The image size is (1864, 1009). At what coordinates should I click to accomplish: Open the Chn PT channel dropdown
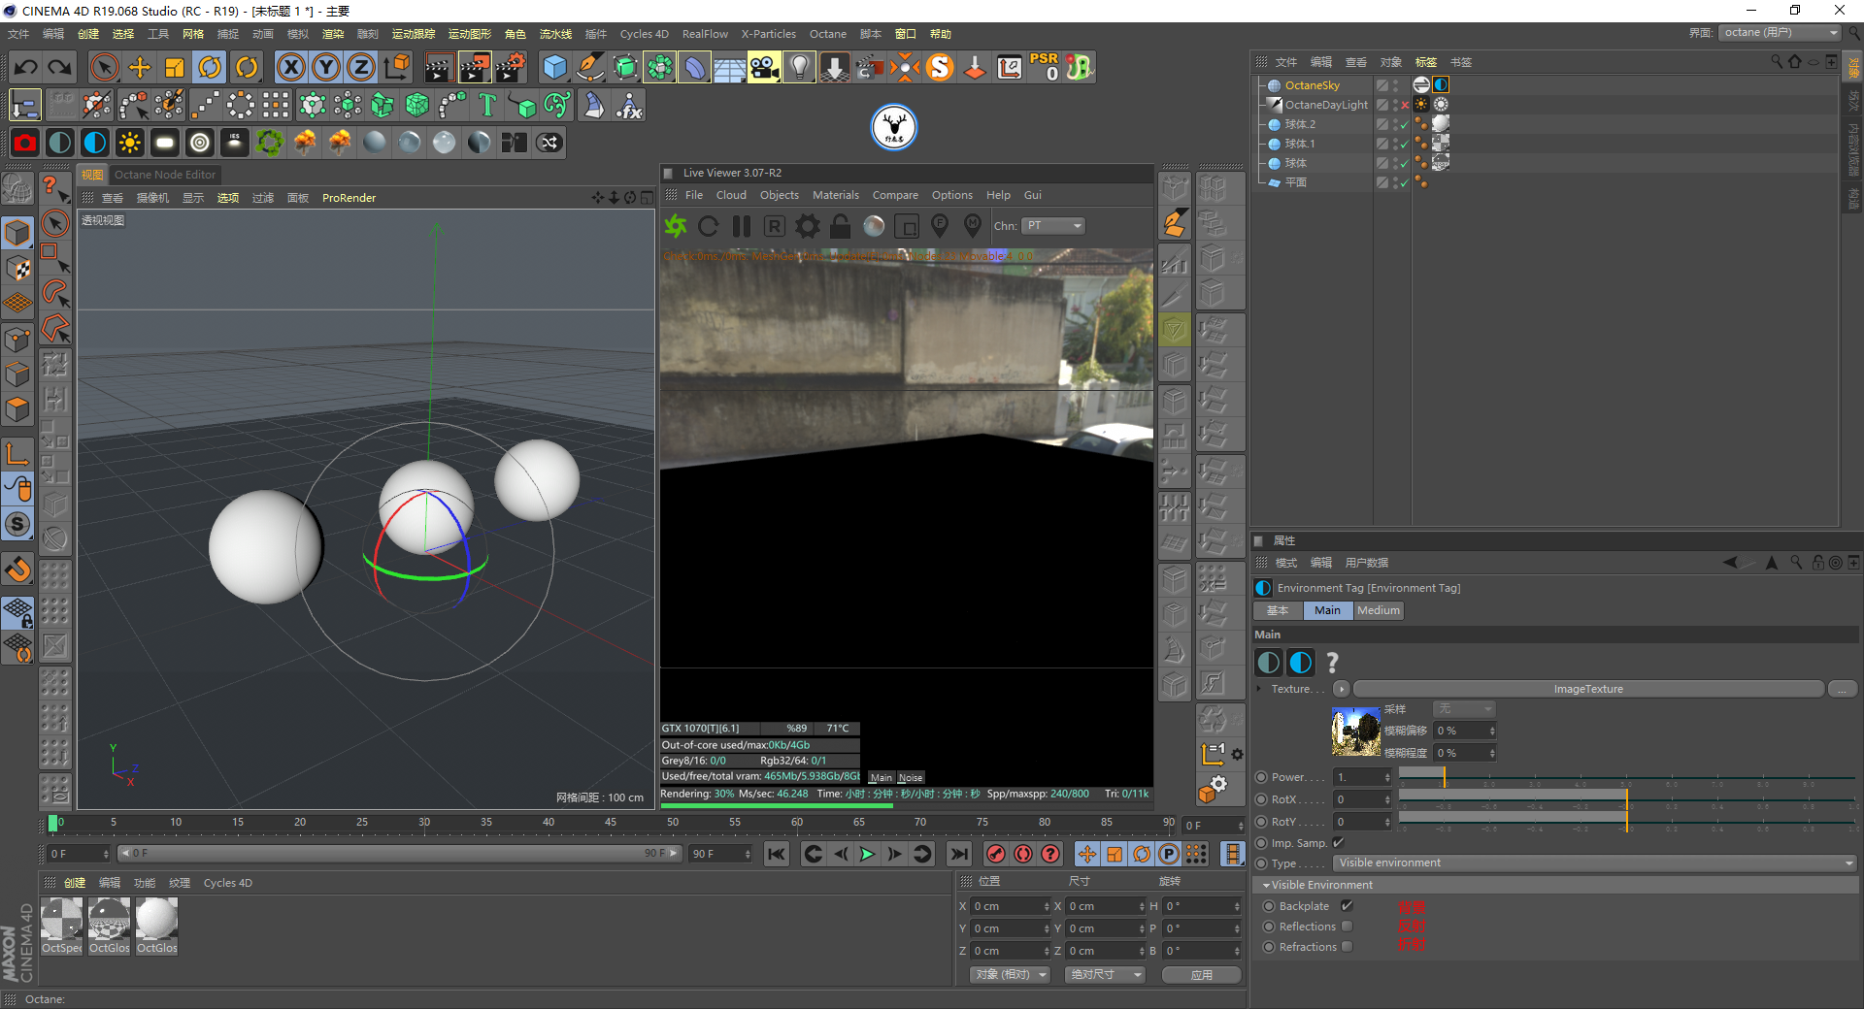(x=1053, y=226)
